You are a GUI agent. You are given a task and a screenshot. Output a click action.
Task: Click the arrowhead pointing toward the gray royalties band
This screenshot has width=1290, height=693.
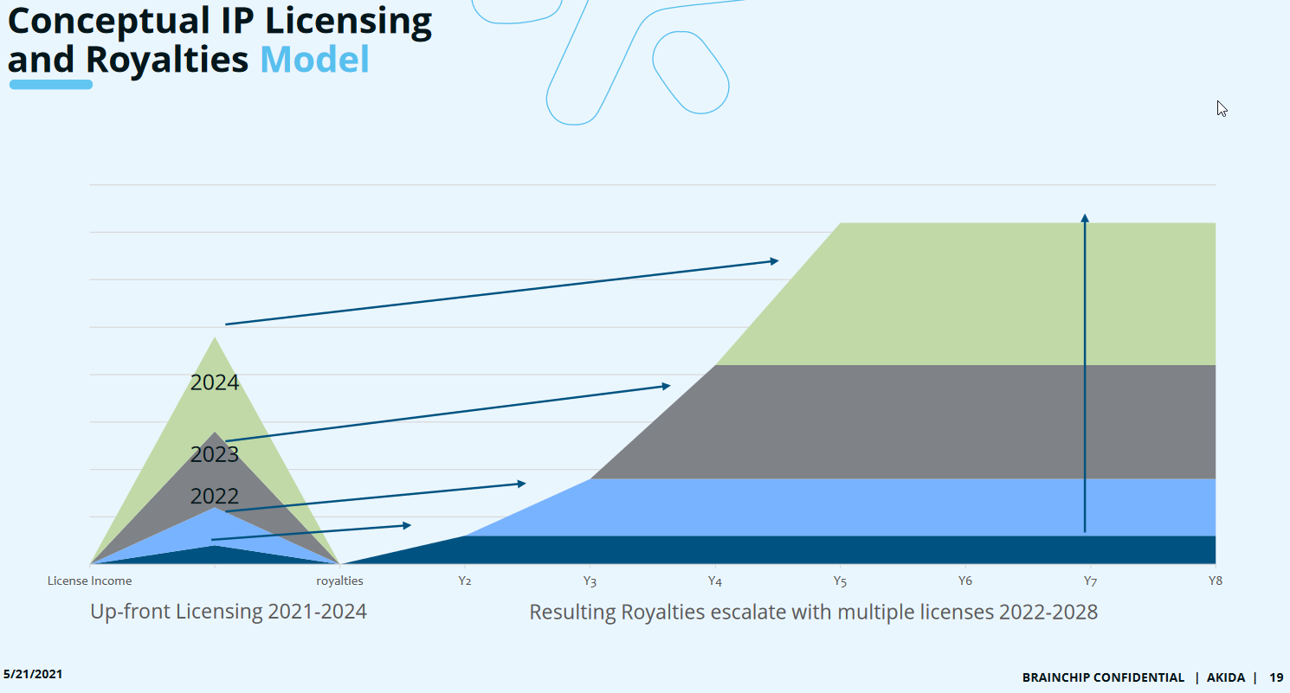click(665, 386)
